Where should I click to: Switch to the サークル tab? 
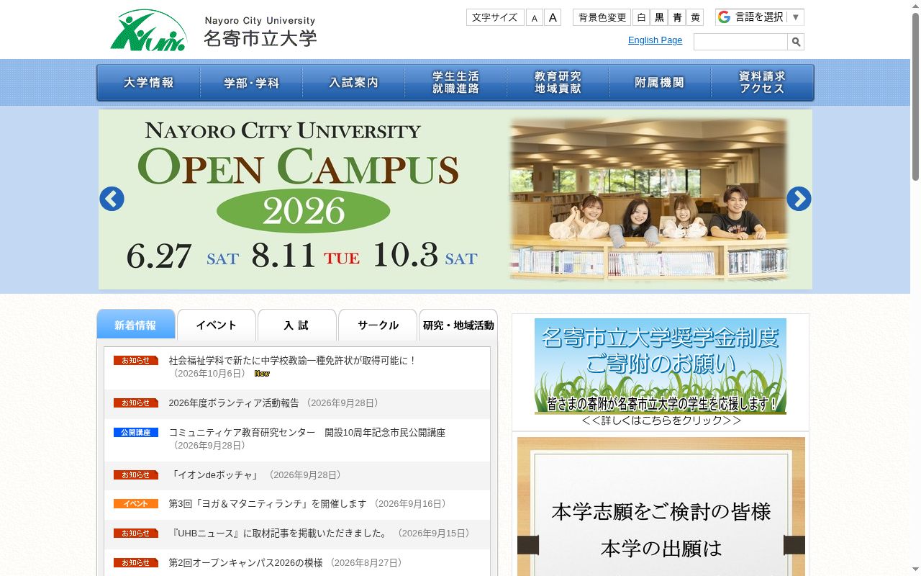[x=378, y=325]
